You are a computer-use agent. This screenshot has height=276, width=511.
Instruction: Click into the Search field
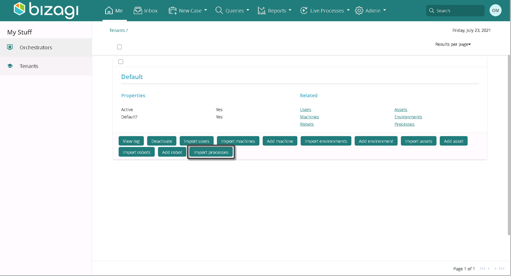455,11
